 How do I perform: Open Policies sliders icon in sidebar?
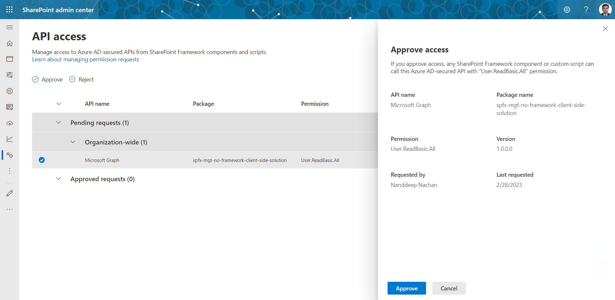coord(10,75)
